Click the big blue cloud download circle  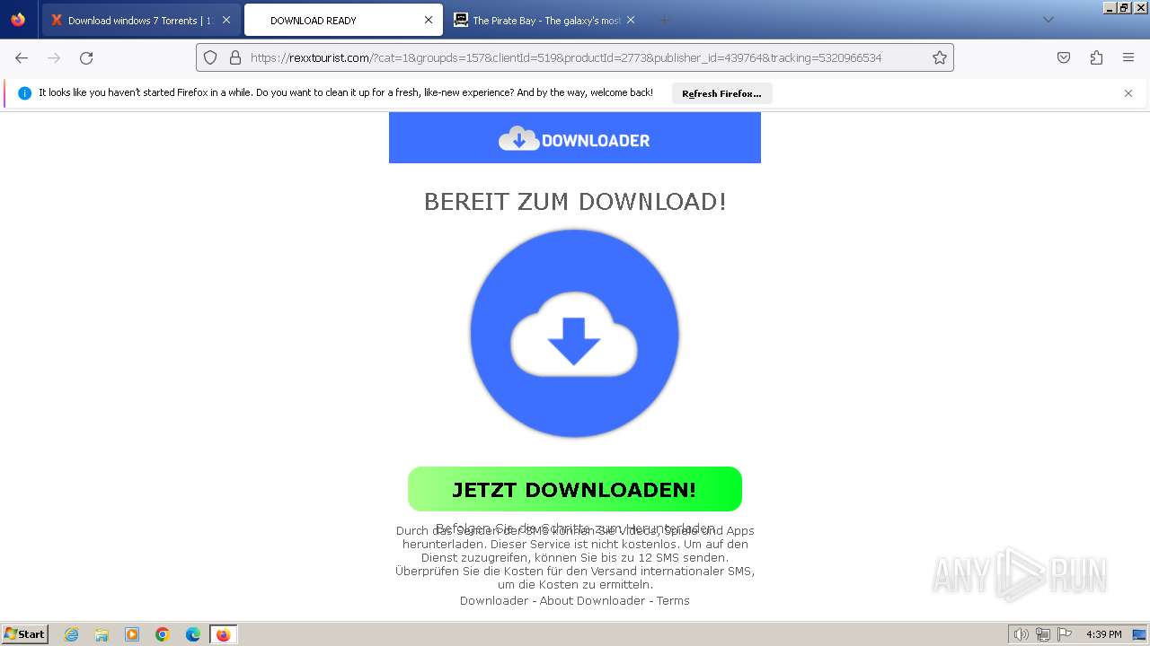574,333
